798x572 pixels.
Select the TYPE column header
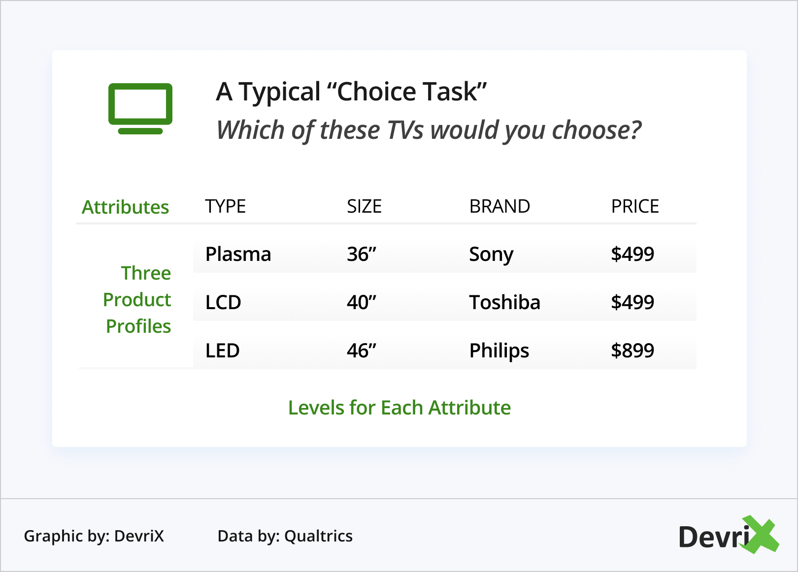(x=225, y=206)
